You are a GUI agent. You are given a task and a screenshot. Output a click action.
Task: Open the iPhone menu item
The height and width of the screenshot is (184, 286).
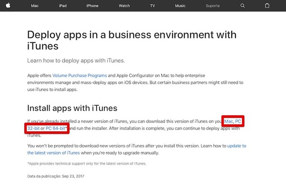pyautogui.click(x=92, y=6)
